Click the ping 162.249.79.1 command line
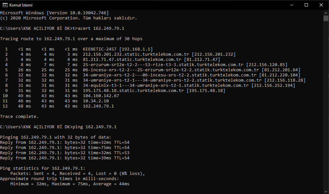 click(58, 127)
